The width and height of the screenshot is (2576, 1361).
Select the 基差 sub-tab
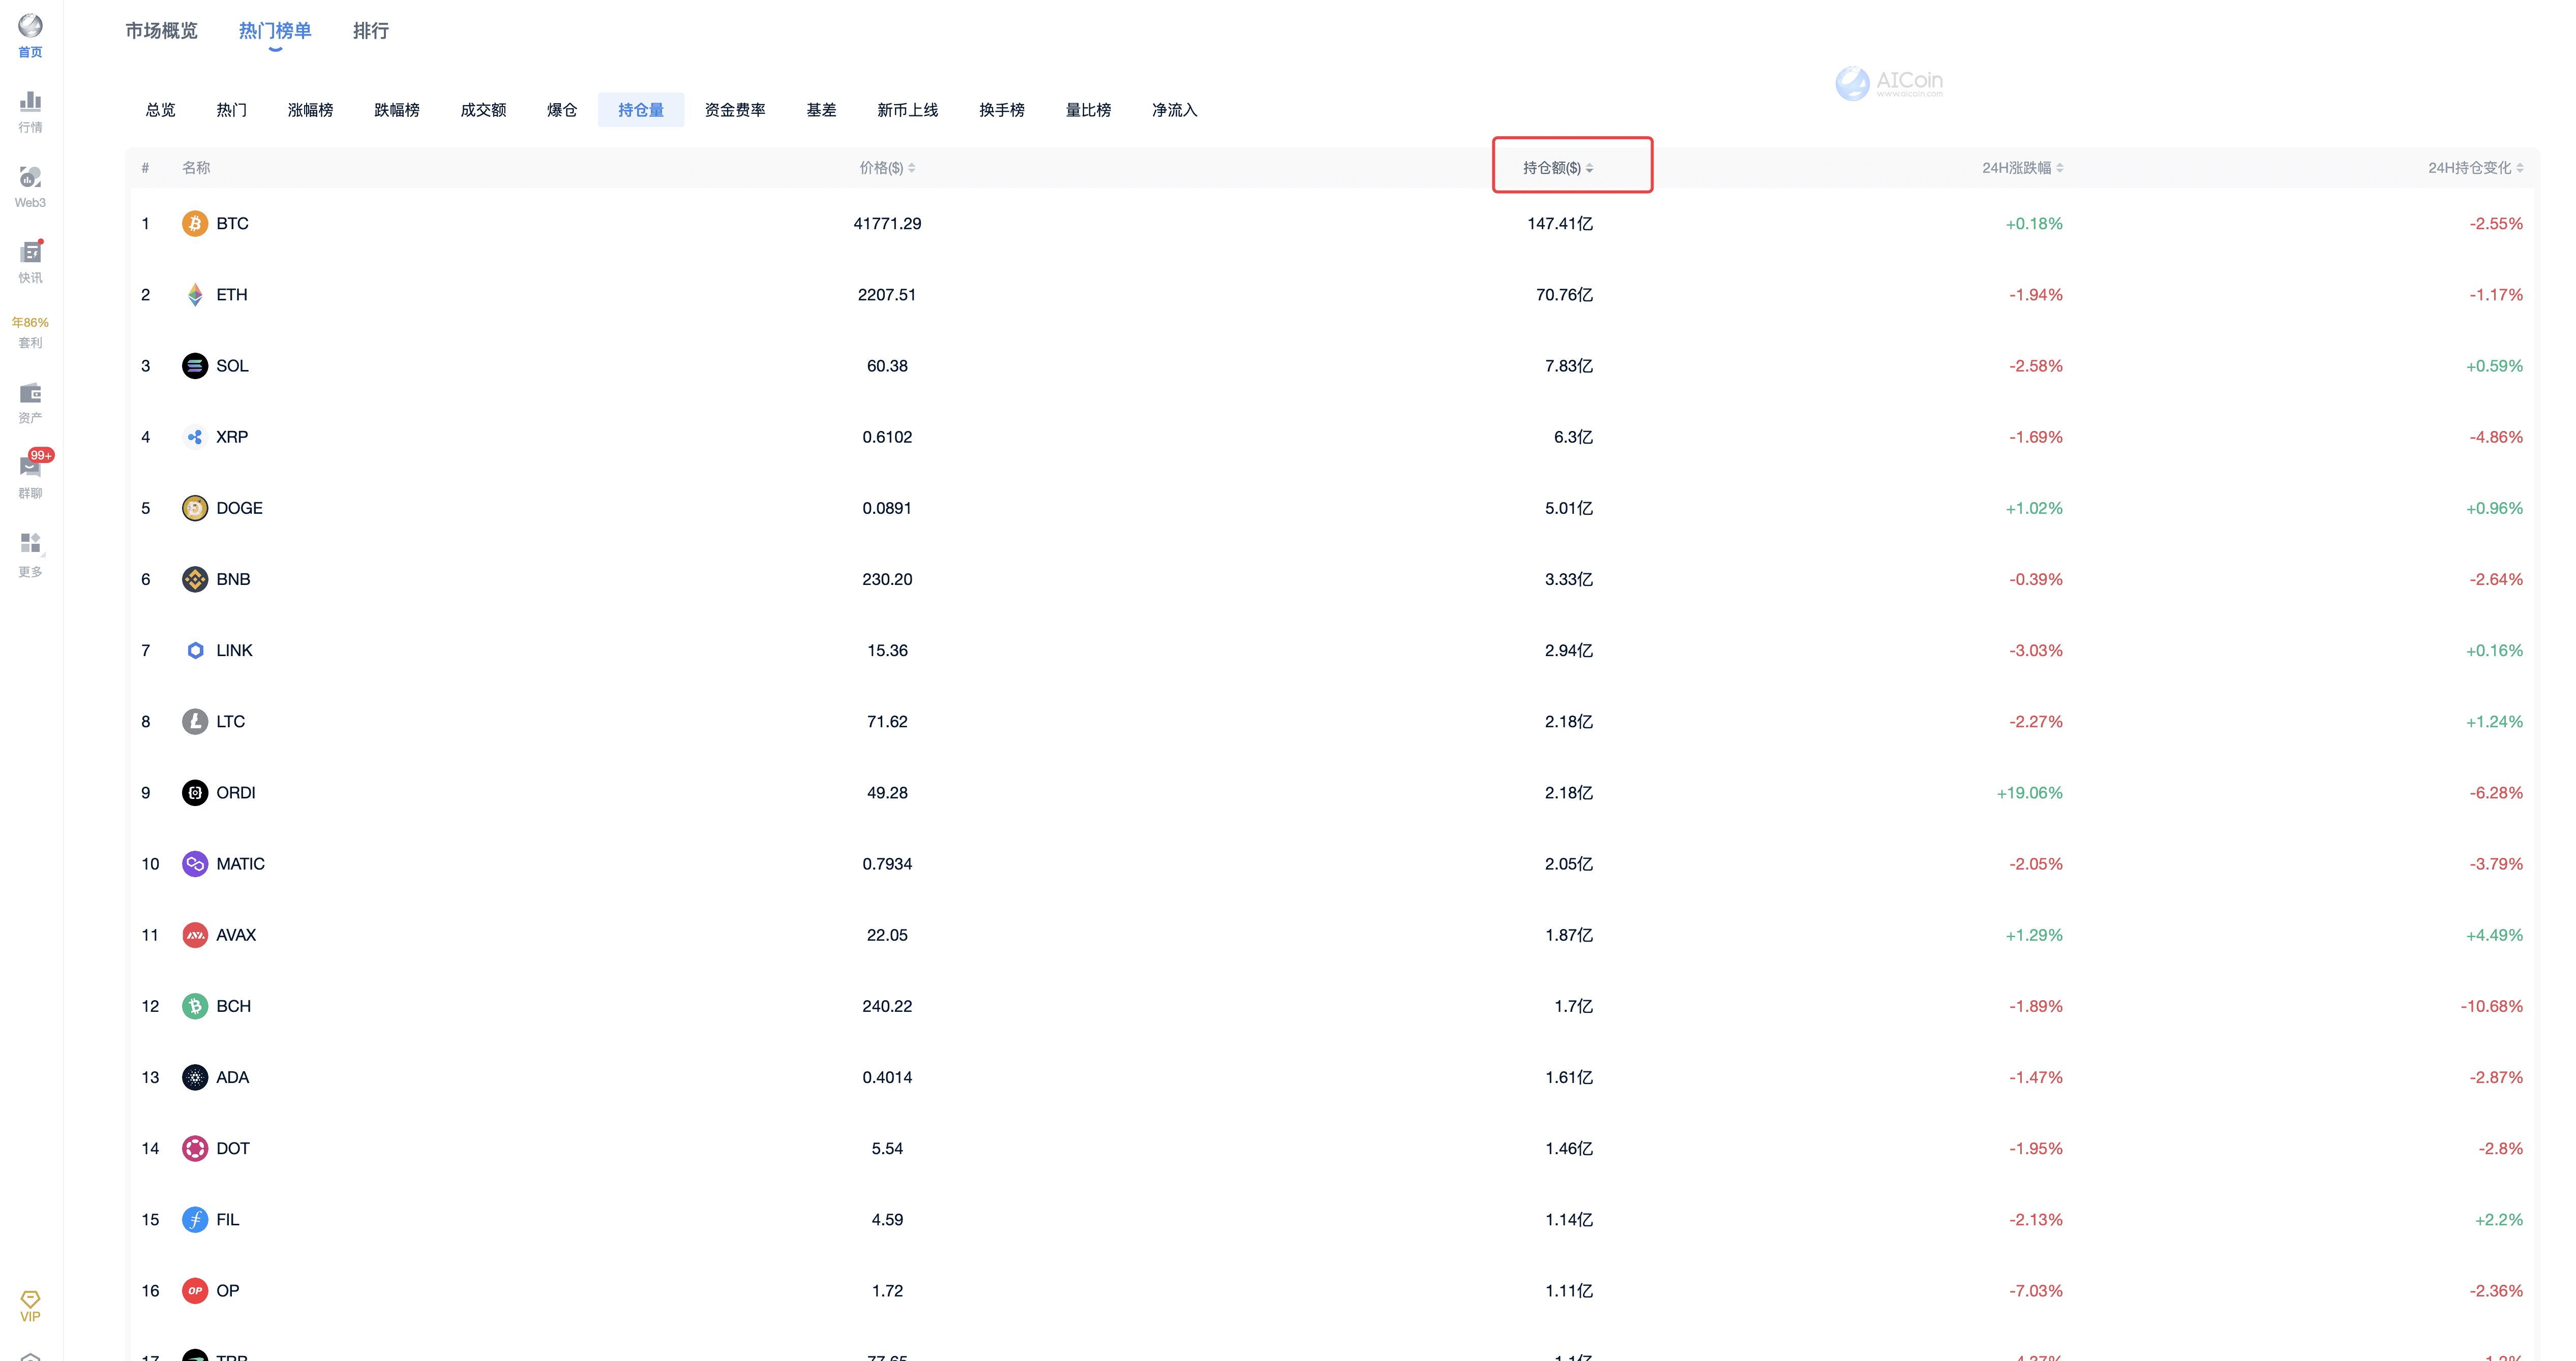pyautogui.click(x=822, y=110)
